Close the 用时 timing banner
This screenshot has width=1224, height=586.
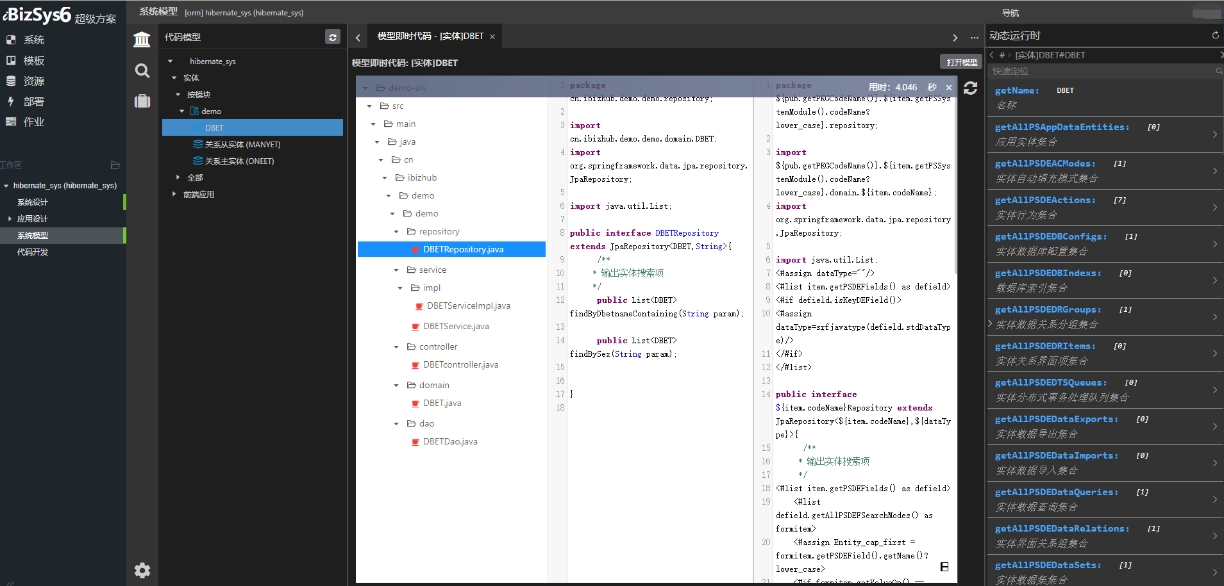tap(949, 88)
